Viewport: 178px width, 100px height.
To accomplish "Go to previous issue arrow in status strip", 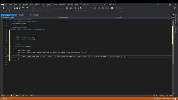I will (x=23, y=96).
